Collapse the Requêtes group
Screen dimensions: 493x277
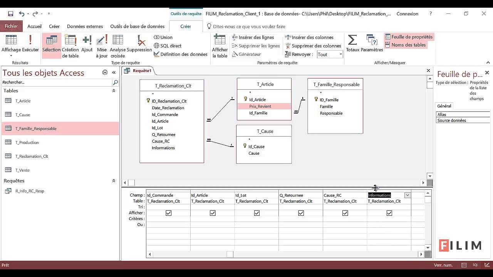[x=114, y=181]
